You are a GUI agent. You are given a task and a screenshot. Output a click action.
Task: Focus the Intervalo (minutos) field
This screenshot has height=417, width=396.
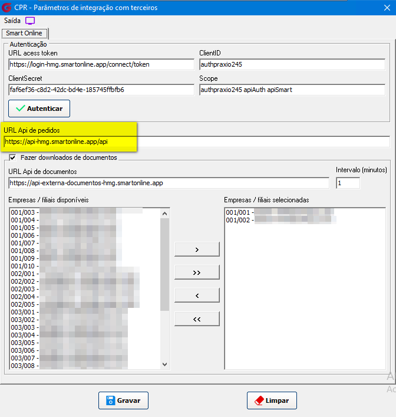click(348, 183)
